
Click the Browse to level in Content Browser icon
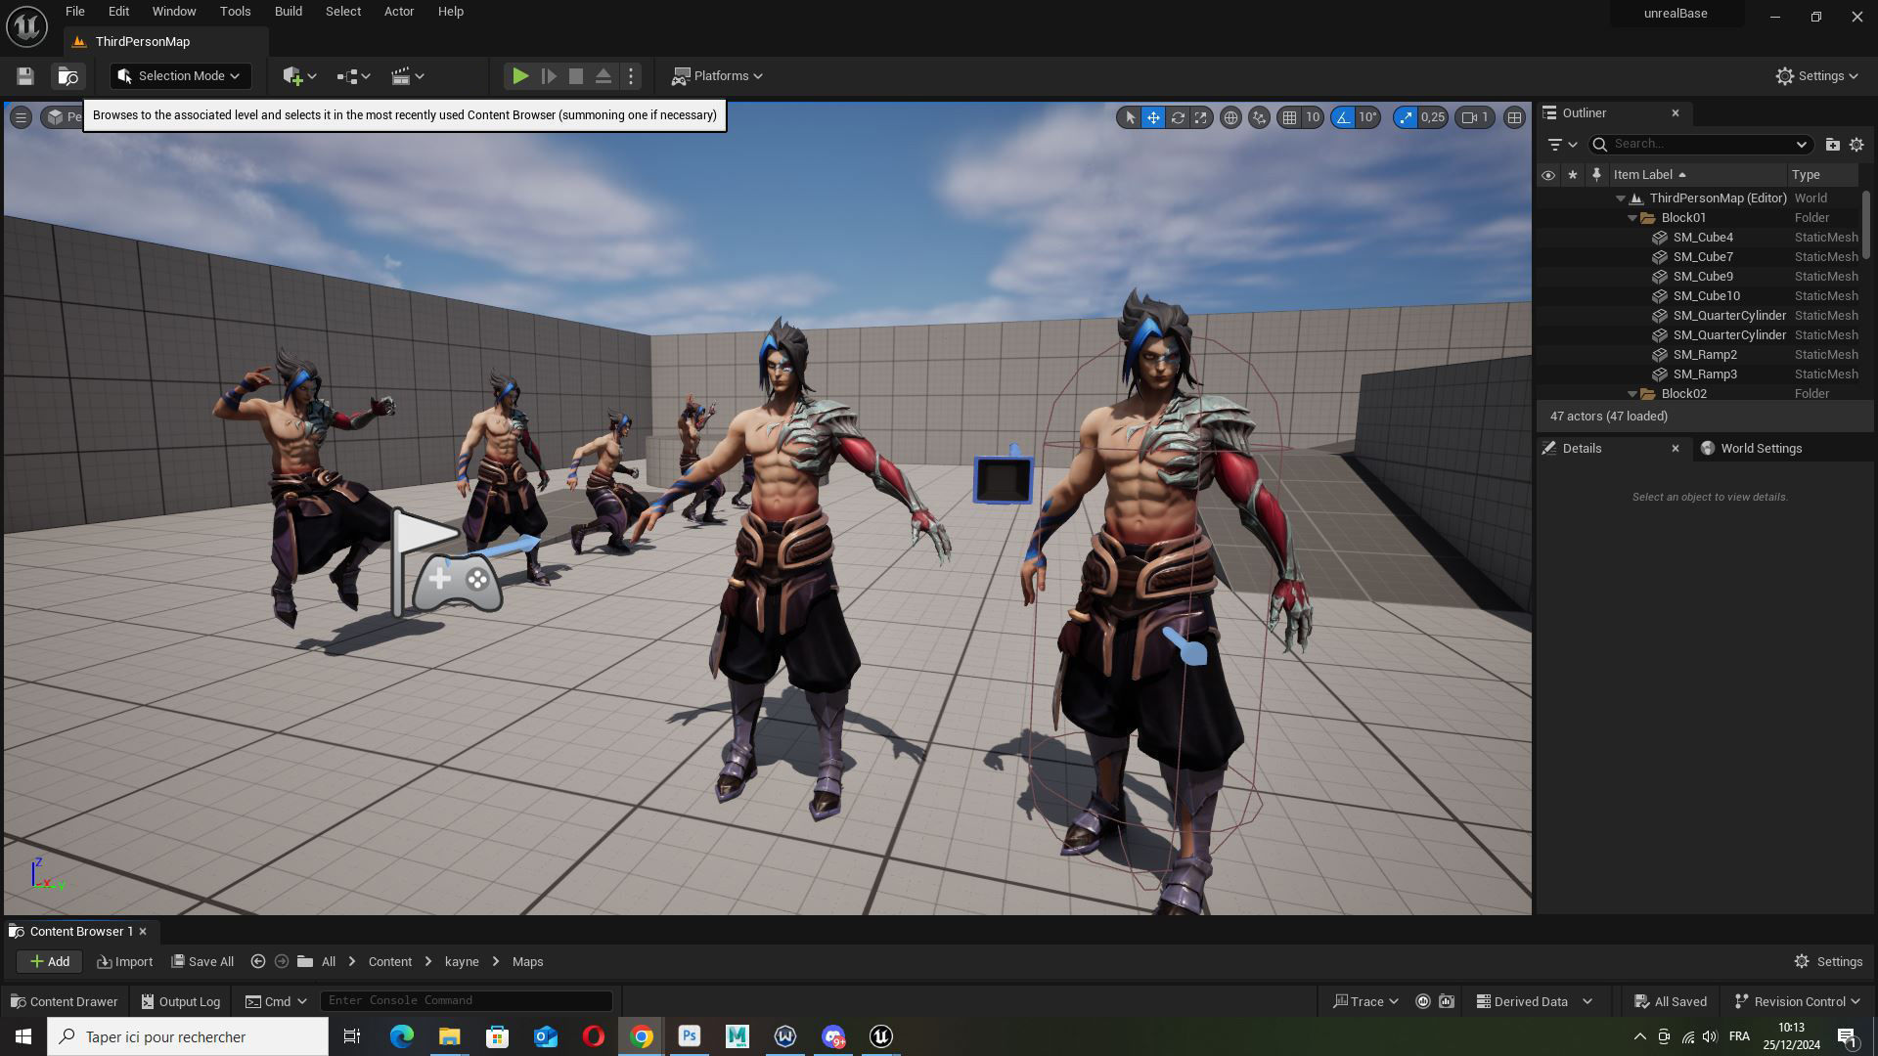point(67,76)
